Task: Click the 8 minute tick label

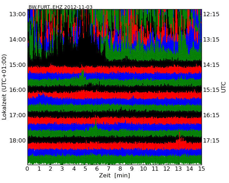Action: tap(120, 169)
